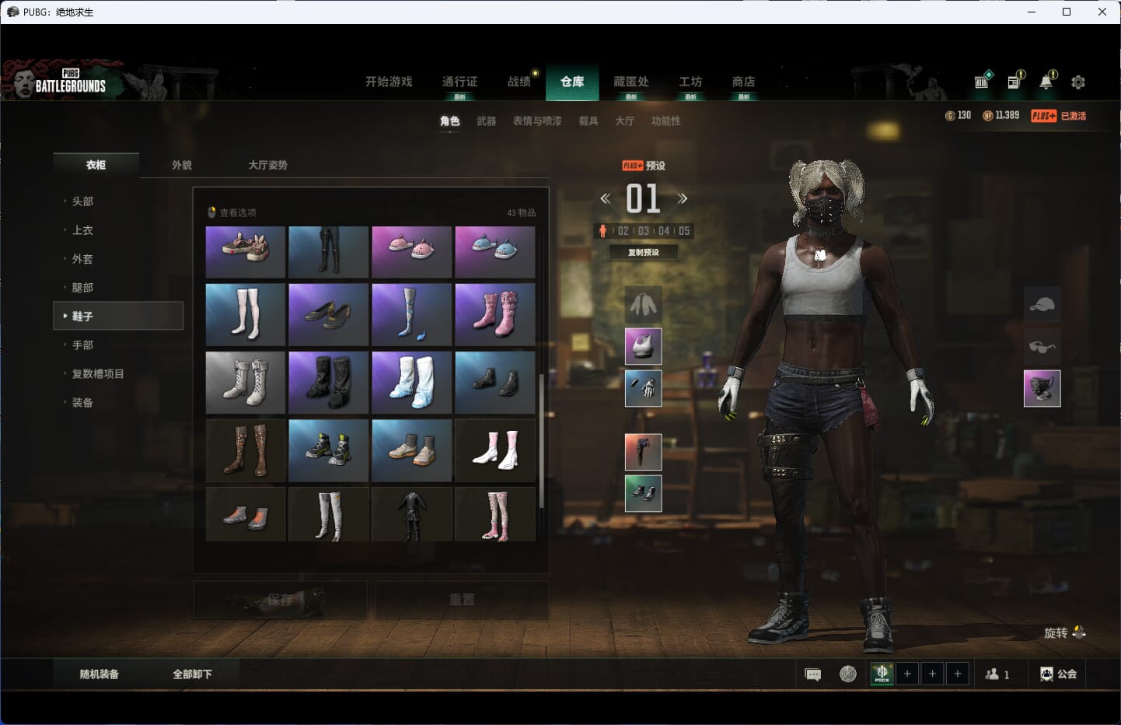Open the news icon beside the bell
The height and width of the screenshot is (725, 1121).
point(1014,81)
